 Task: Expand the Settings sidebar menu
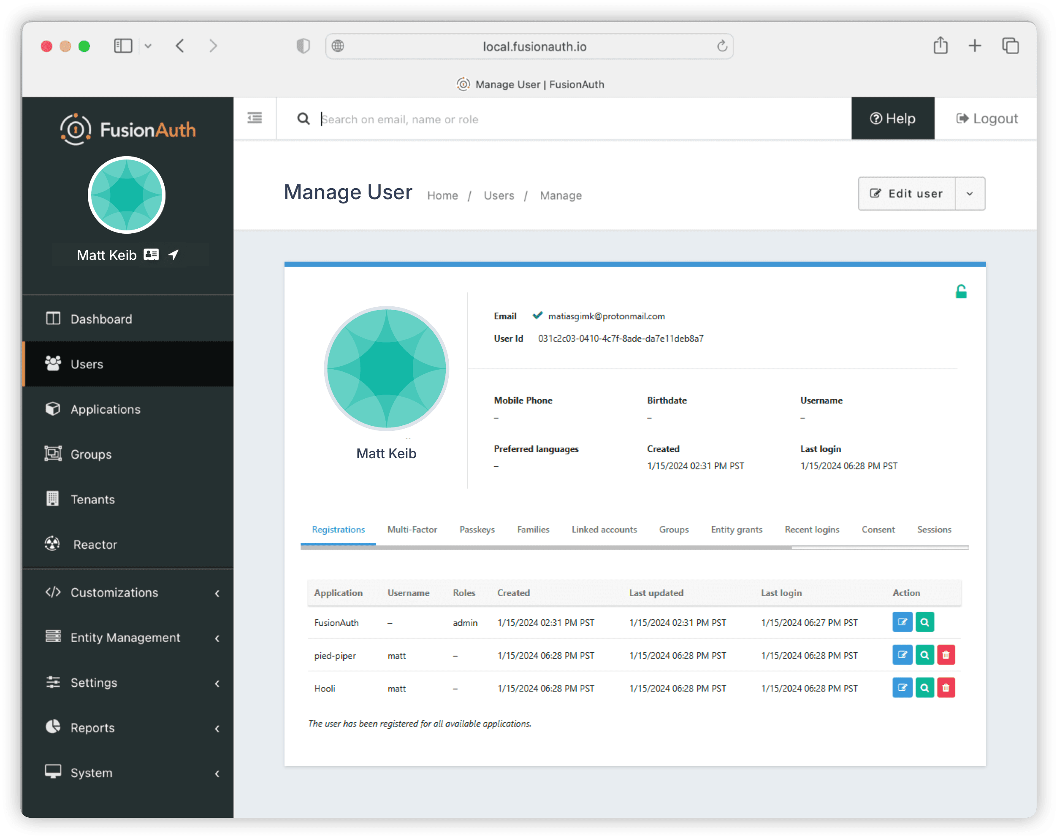[x=127, y=683]
